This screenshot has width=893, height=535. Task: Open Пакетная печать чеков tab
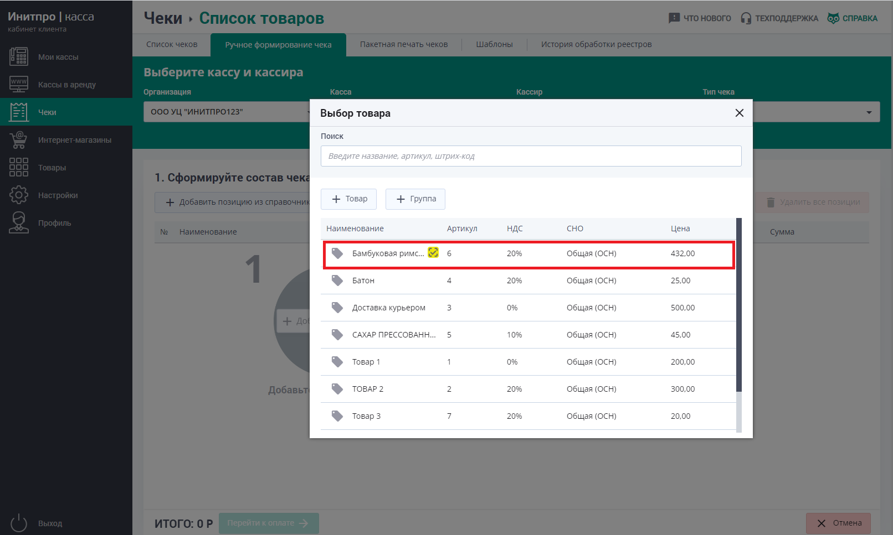(x=404, y=44)
